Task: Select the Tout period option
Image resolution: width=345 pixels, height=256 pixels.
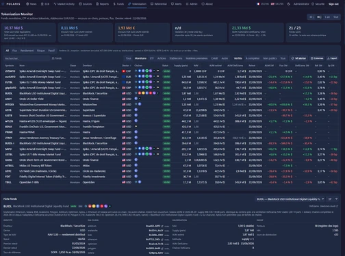Action: click(335, 17)
